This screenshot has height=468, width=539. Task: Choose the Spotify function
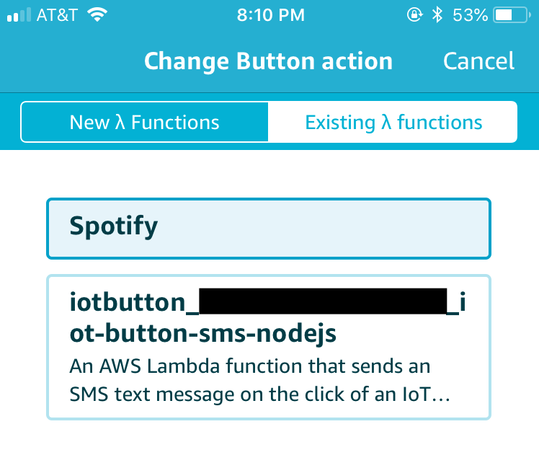point(269,229)
